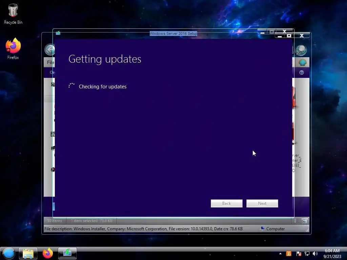Switch Explorer to large thumbnails view icon
The width and height of the screenshot is (347, 260).
point(305,221)
